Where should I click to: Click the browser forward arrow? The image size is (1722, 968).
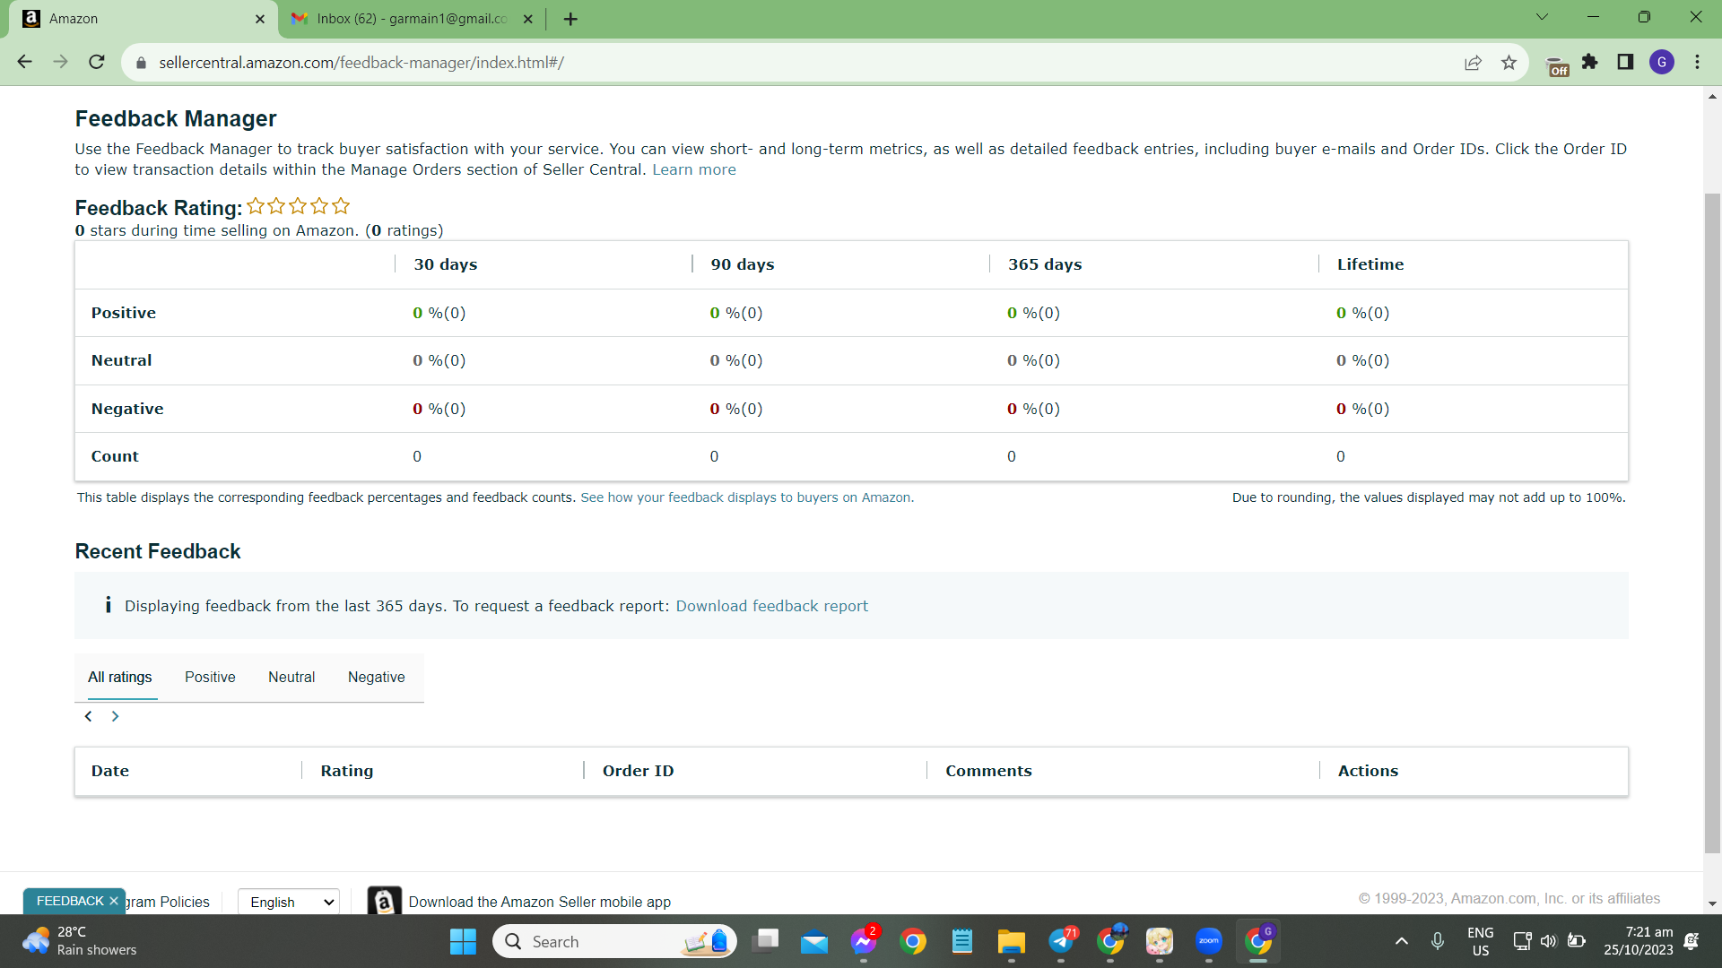point(60,62)
